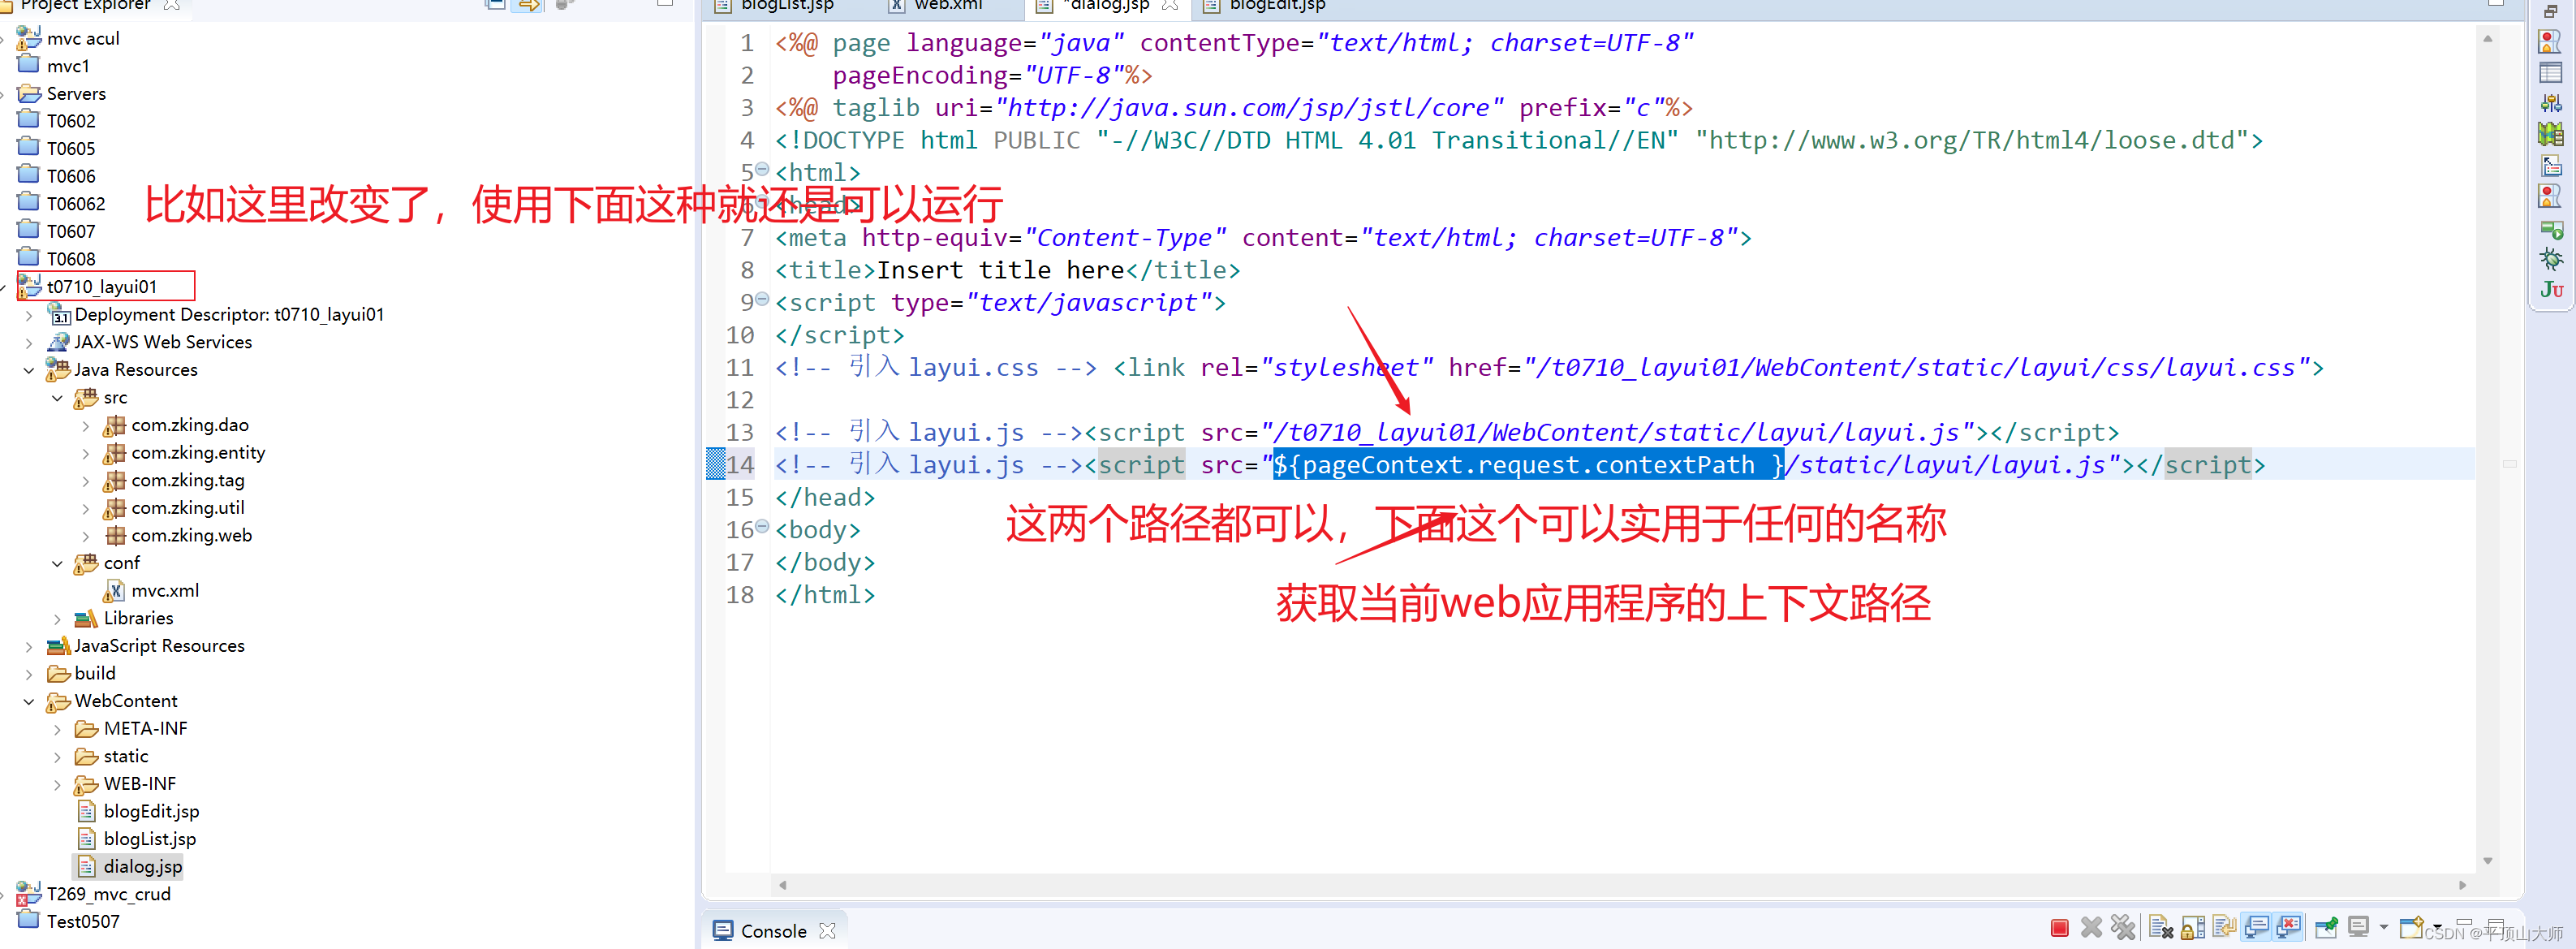The image size is (2576, 949).
Task: Click the red Terminate button in Console
Action: [2058, 928]
